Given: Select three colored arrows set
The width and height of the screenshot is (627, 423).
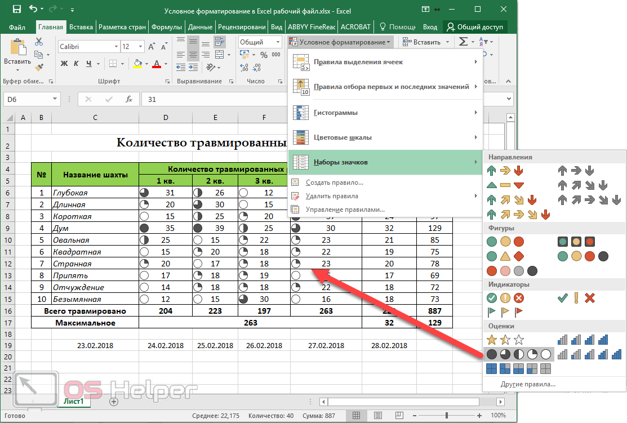Looking at the screenshot, I should click(x=505, y=171).
